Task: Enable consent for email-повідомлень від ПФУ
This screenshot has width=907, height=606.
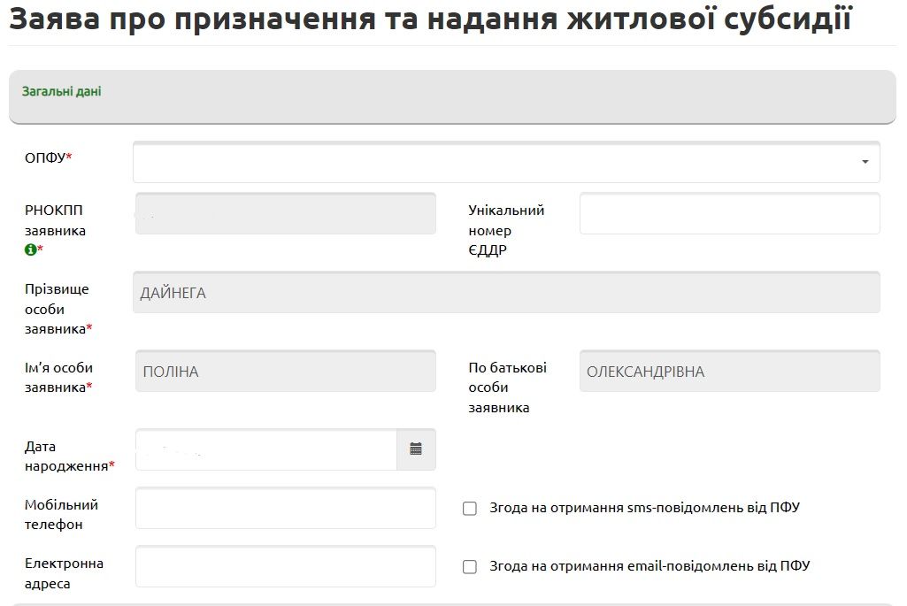Action: (x=470, y=566)
